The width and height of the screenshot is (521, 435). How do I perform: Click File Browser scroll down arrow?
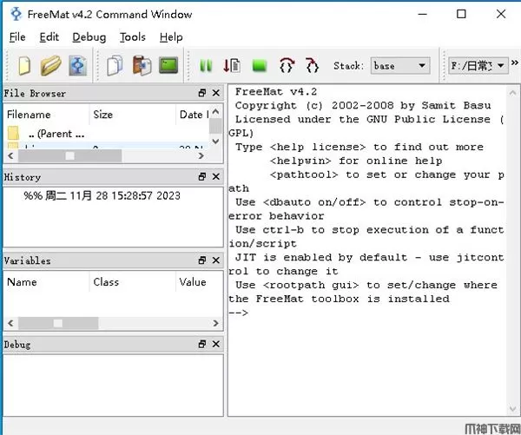215,142
